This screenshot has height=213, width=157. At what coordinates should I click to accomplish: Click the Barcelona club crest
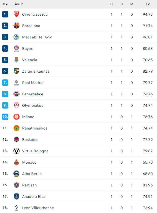(16, 26)
